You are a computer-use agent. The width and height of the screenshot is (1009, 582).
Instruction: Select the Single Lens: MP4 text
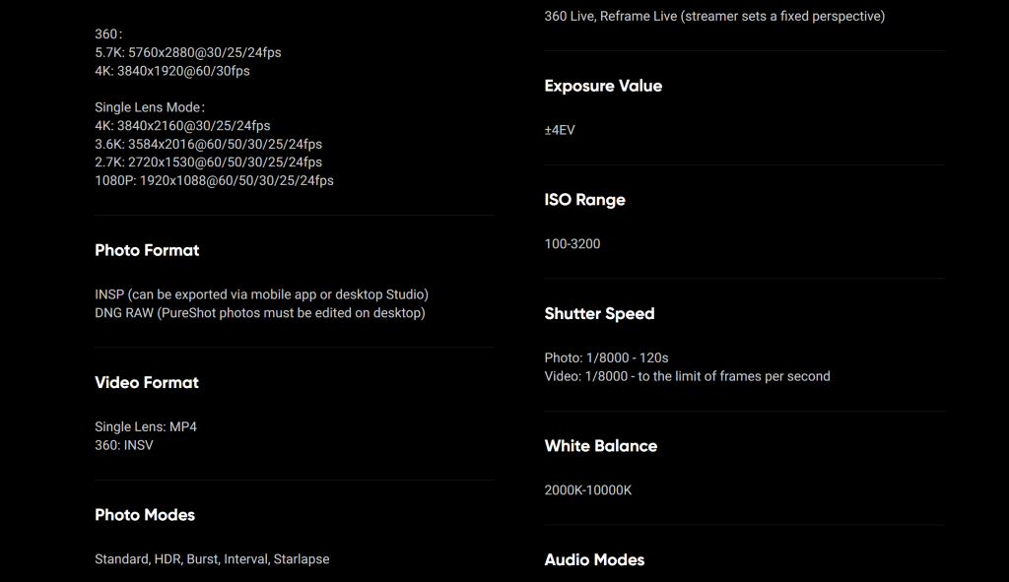click(146, 427)
